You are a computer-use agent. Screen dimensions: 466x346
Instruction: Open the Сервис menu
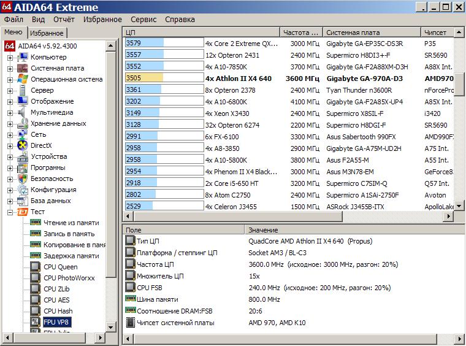tap(143, 19)
